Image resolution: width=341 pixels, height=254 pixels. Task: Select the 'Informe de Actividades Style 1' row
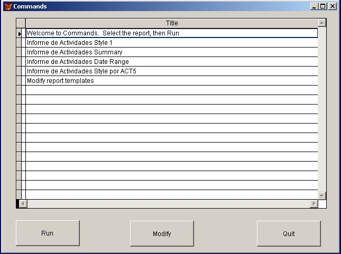(69, 43)
